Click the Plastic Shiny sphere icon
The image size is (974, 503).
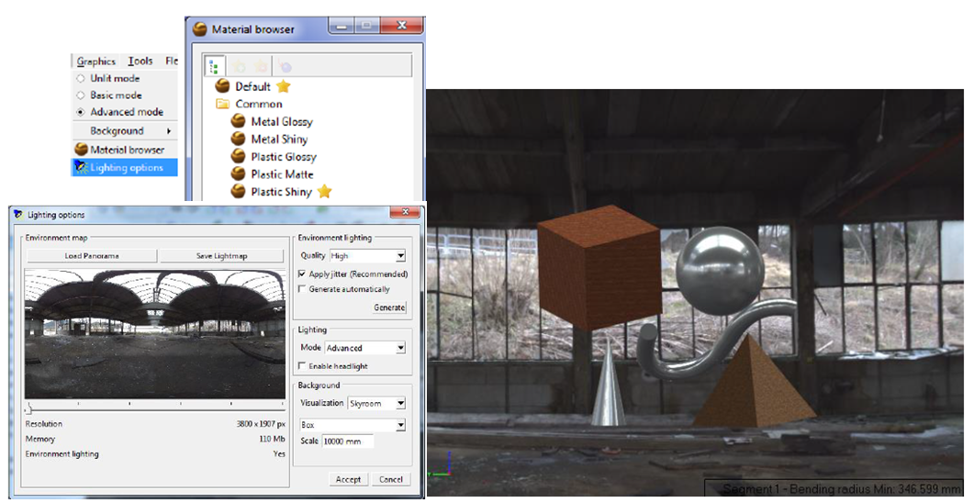pyautogui.click(x=238, y=191)
